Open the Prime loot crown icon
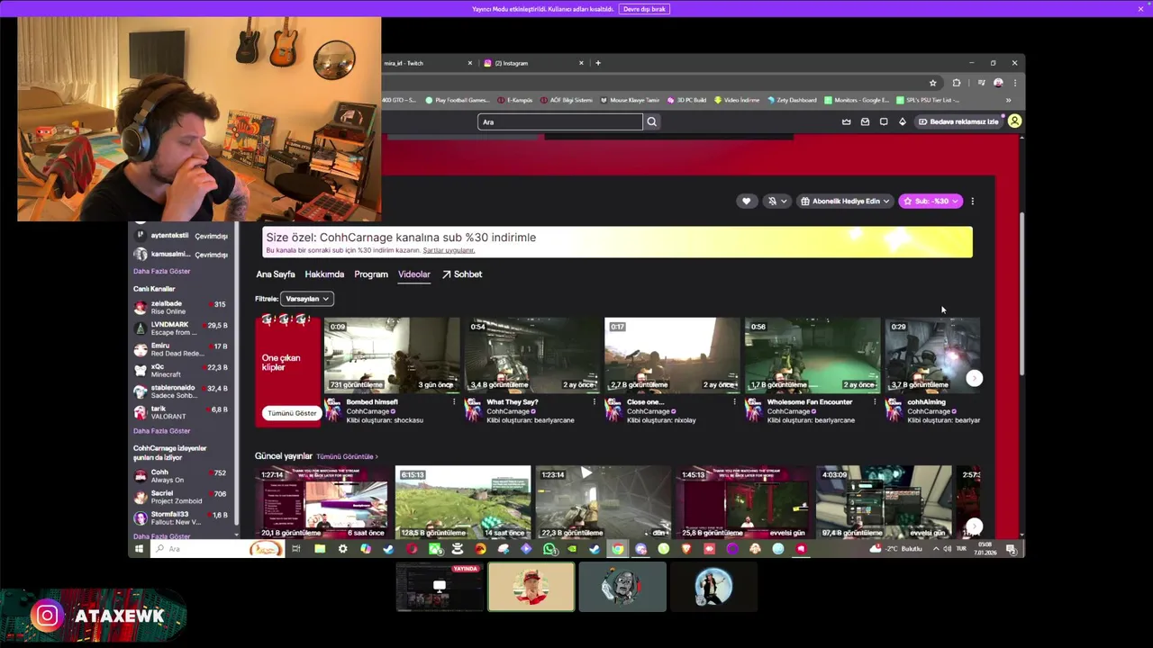Viewport: 1153px width, 648px height. [x=846, y=121]
